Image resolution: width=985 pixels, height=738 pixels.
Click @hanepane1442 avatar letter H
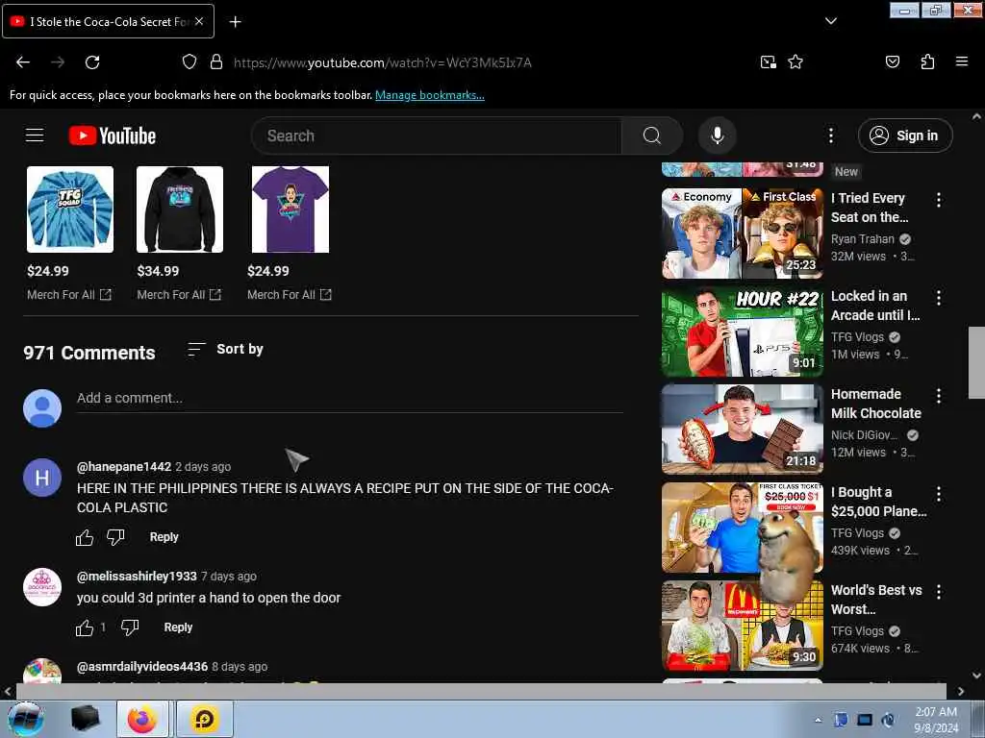coord(42,478)
